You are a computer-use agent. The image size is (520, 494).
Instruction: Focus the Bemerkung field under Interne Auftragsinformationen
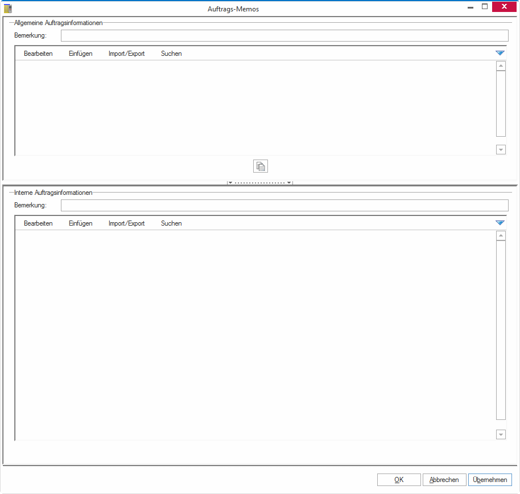(284, 205)
